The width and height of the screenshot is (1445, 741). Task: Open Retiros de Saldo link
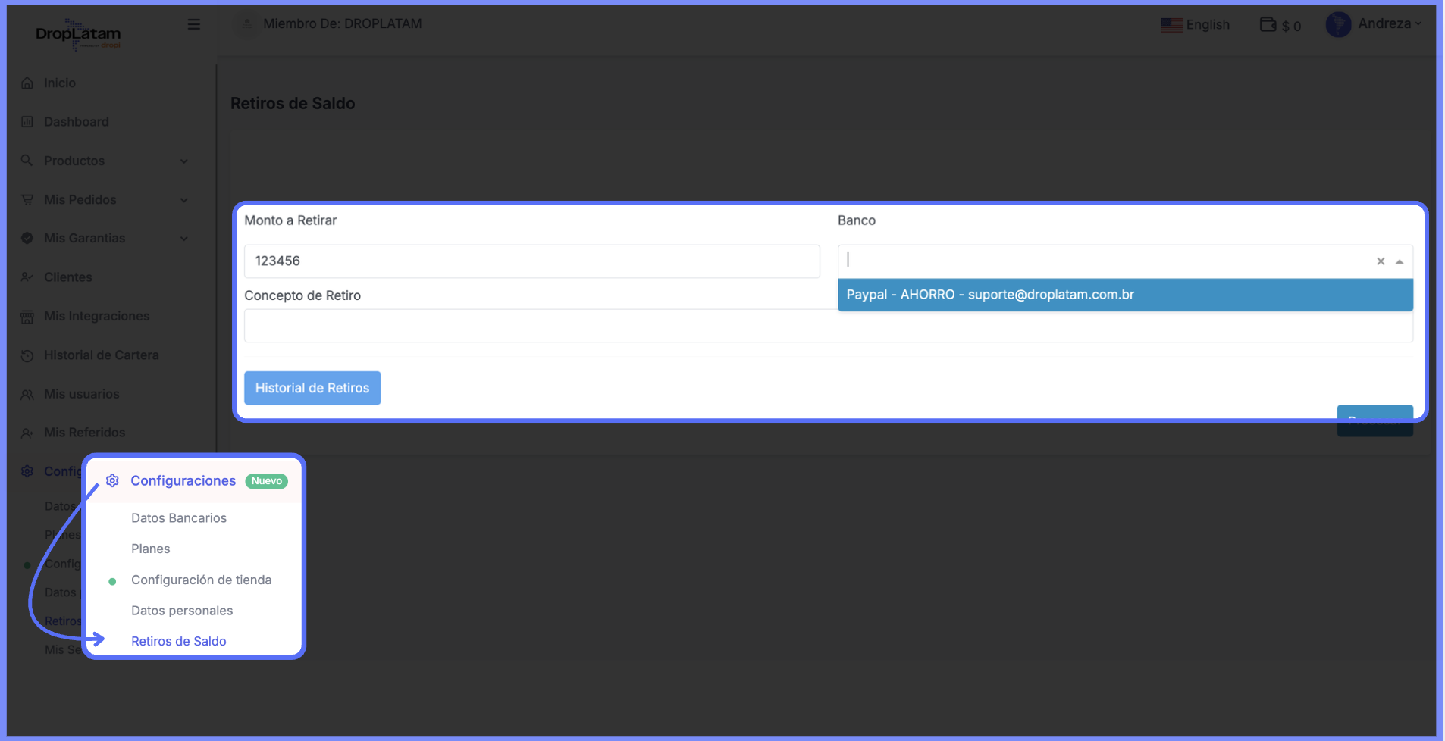click(179, 642)
